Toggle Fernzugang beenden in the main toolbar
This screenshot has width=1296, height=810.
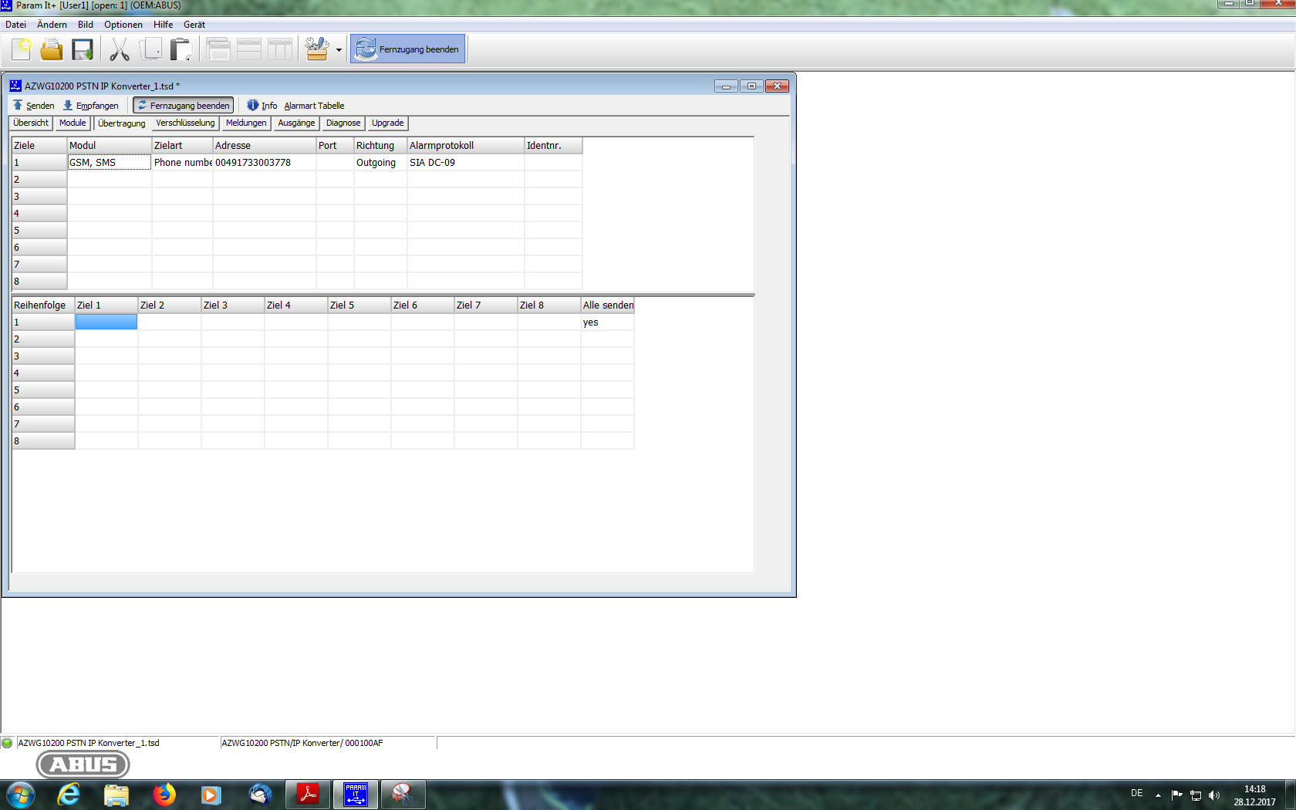click(x=408, y=49)
